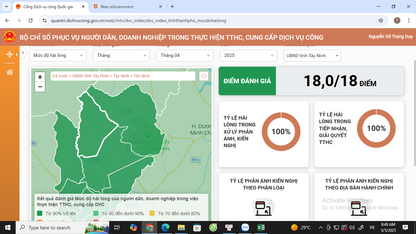Screen dimensions: 416x234
Task: Open Microsoft Store from taskbar
Action: pyautogui.click(x=197, y=227)
